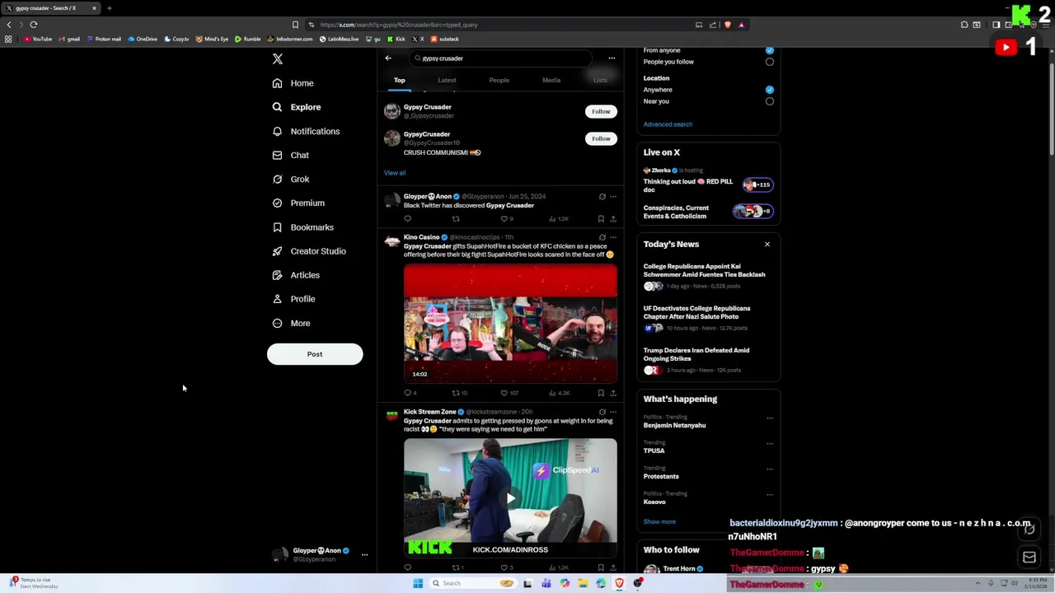Screen dimensions: 1055x593
Task: Open Chat in sidebar
Action: tap(299, 155)
